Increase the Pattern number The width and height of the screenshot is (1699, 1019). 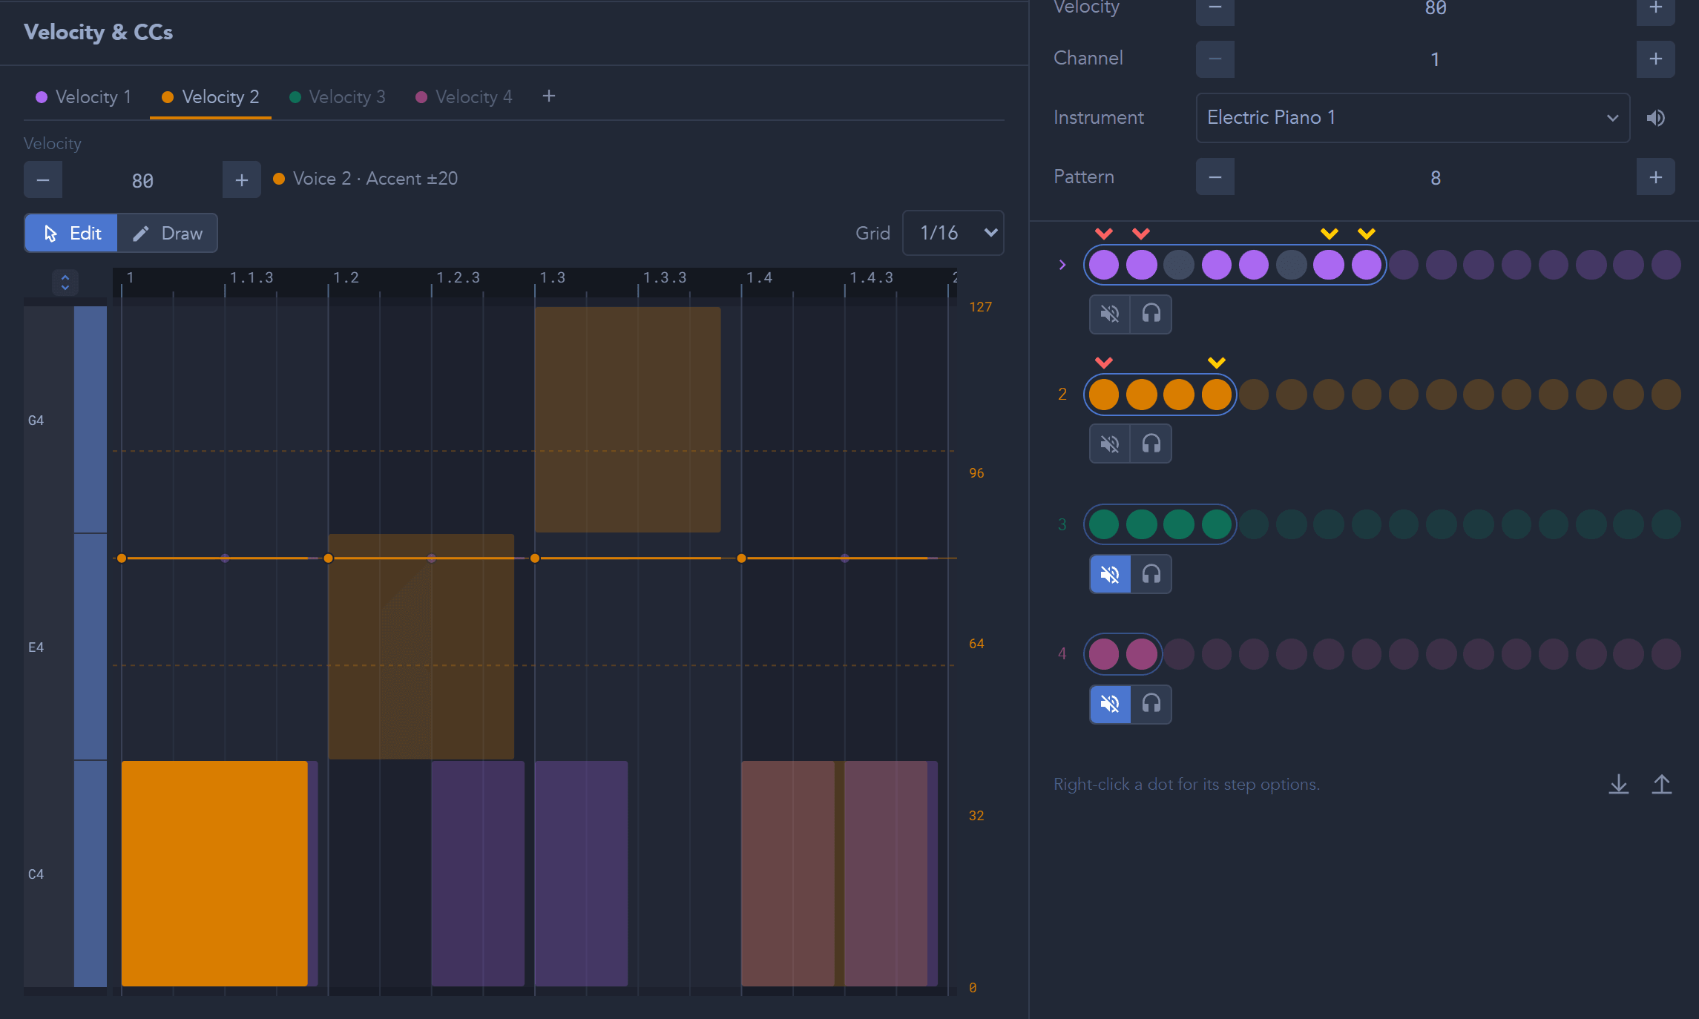pos(1655,177)
